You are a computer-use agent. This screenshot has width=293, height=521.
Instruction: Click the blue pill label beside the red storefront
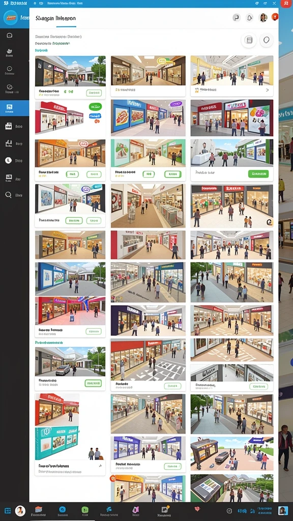click(x=94, y=116)
